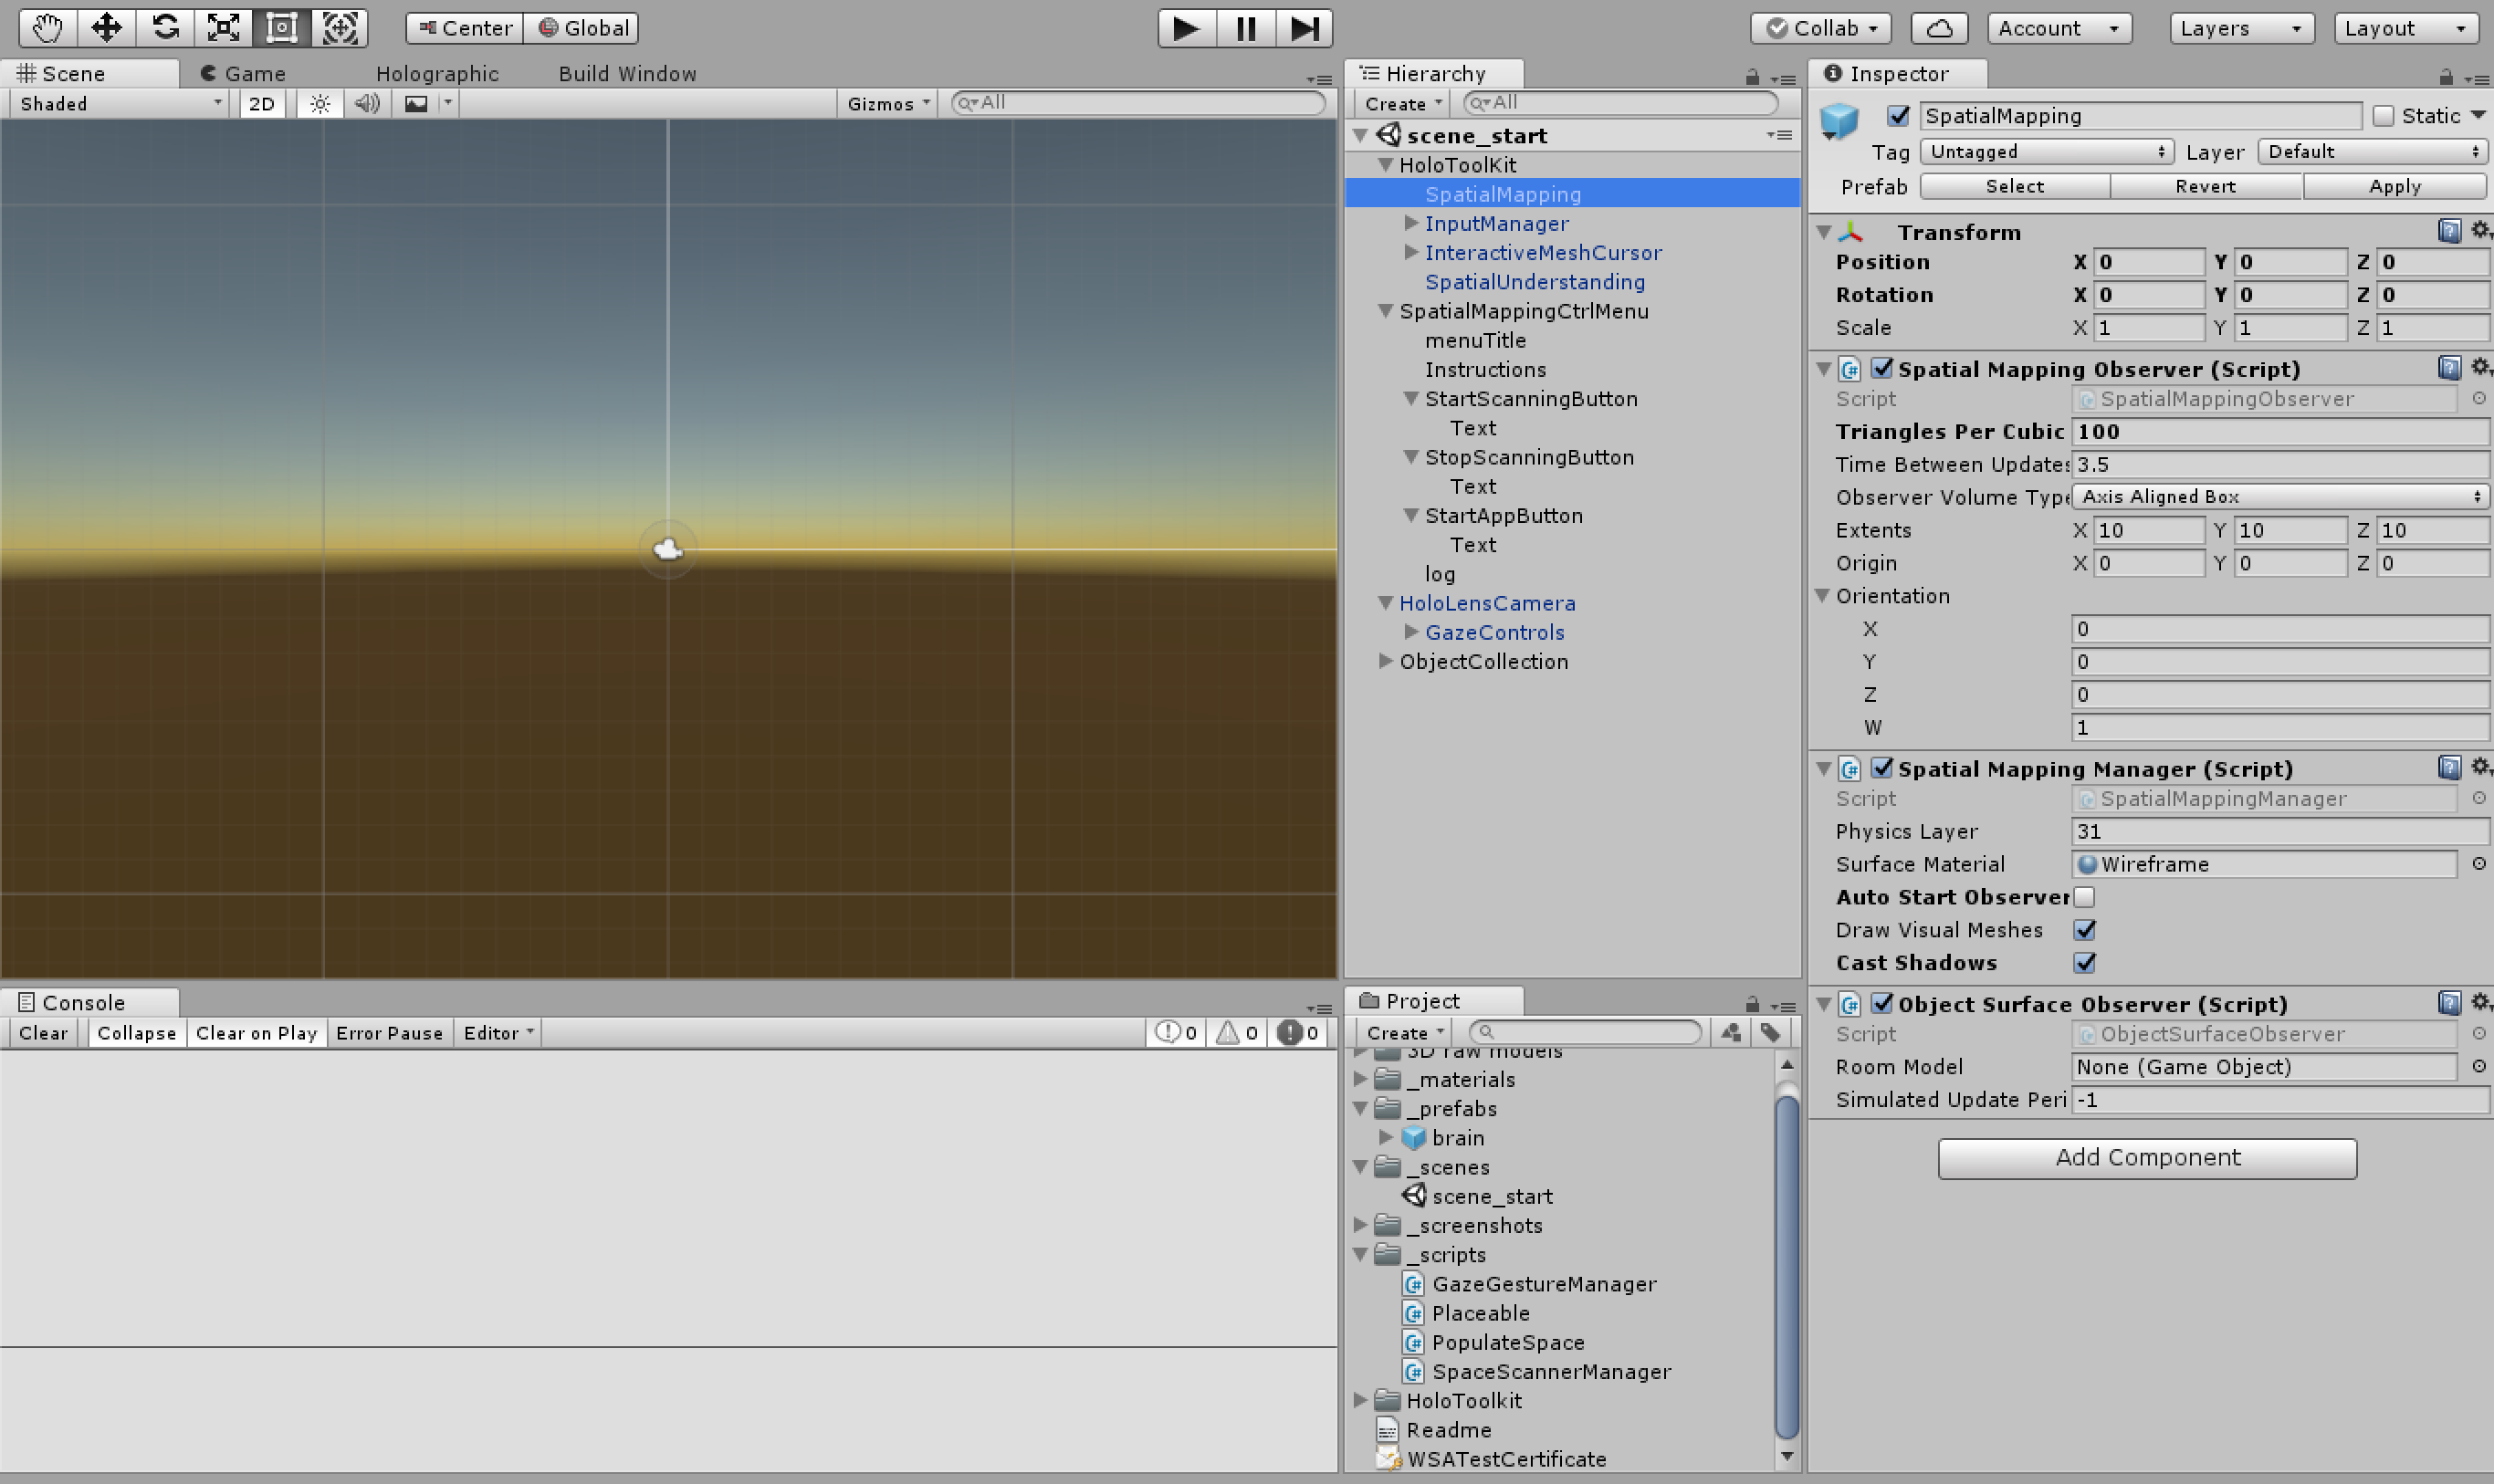Switch to the Game tab
The height and width of the screenshot is (1484, 2494).
(244, 74)
